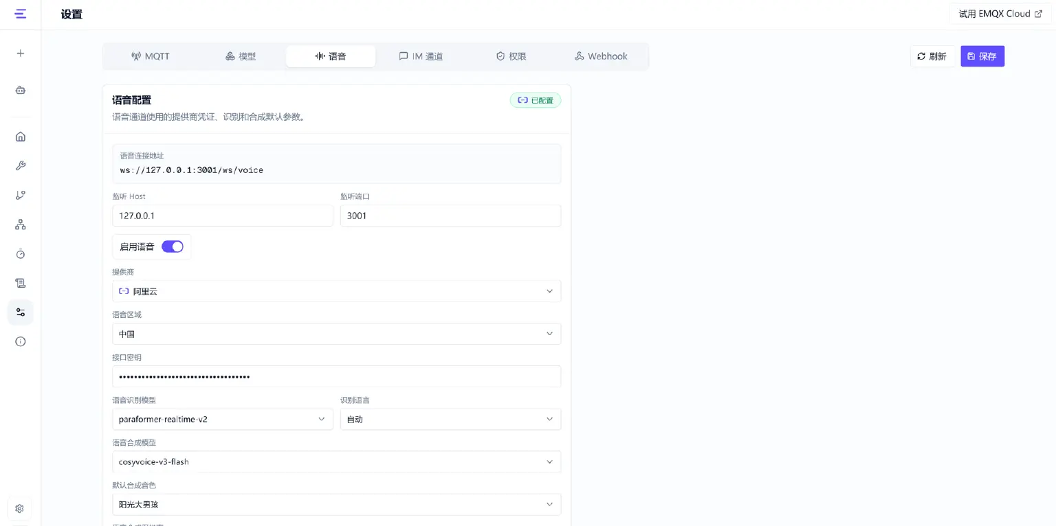Focus the 接口密钥 password field

[x=337, y=376]
